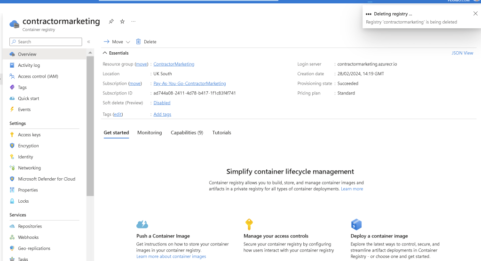Mark registry as favorite with star icon
Screen dimensions: 481x261
[x=122, y=21]
